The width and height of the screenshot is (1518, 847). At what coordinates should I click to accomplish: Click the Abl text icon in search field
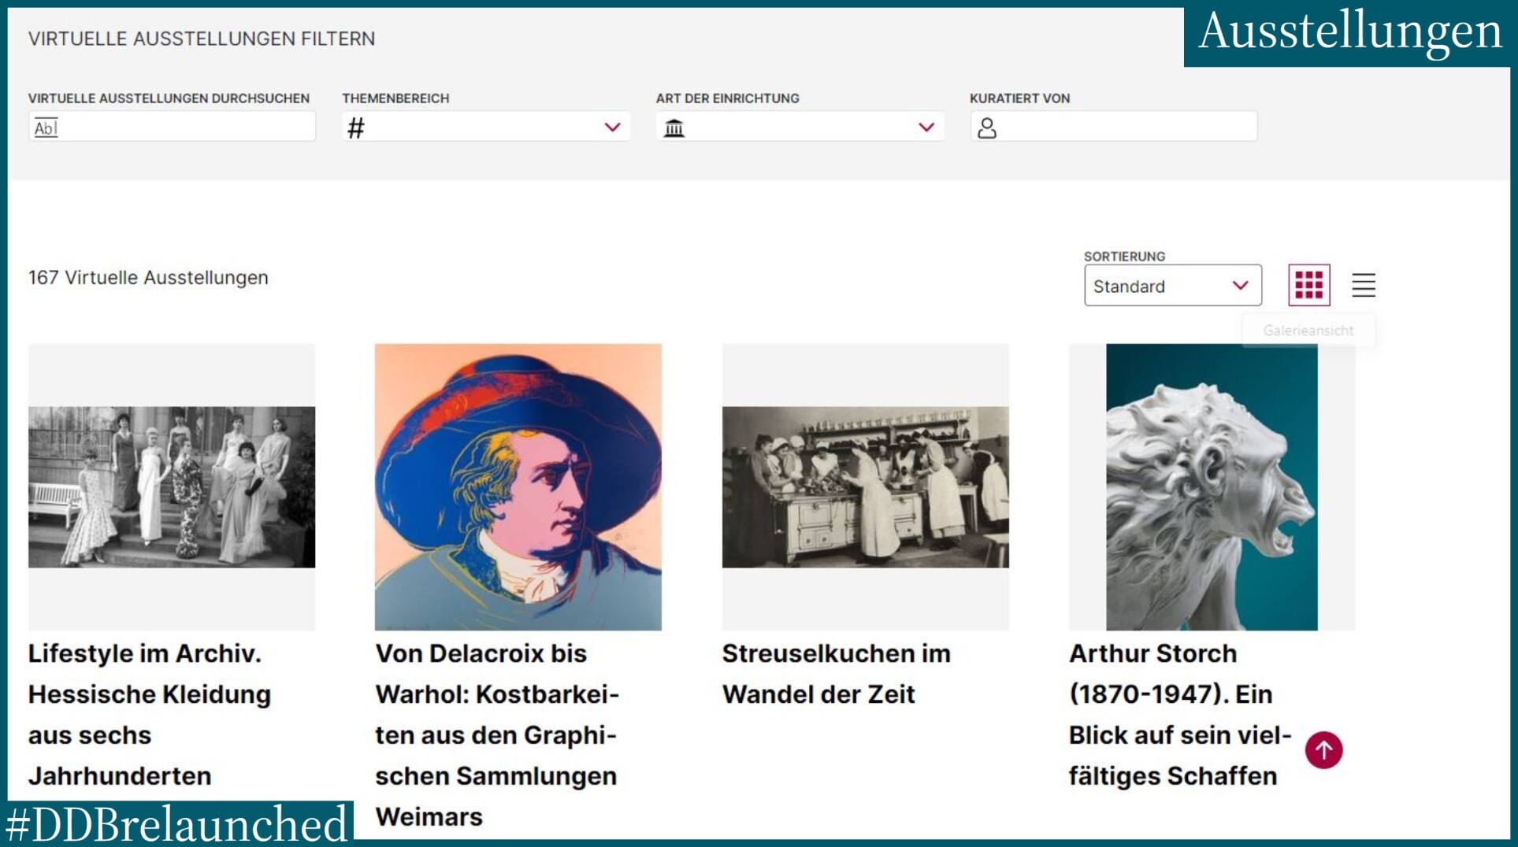point(46,128)
